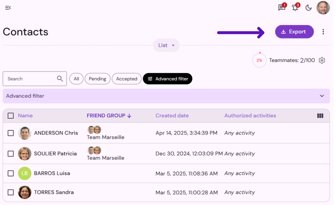The width and height of the screenshot is (336, 205).
Task: Check the ANDERSON Chris row checkbox
Action: [x=11, y=133]
